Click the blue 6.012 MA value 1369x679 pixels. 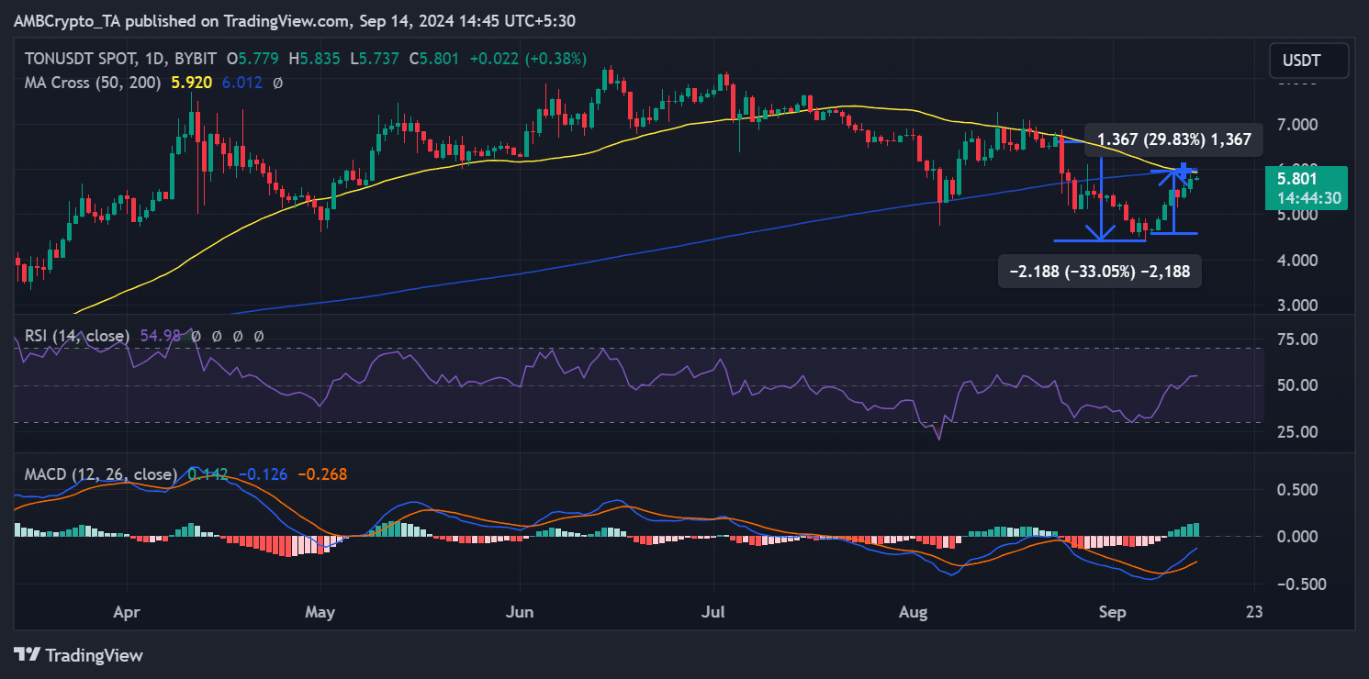242,83
